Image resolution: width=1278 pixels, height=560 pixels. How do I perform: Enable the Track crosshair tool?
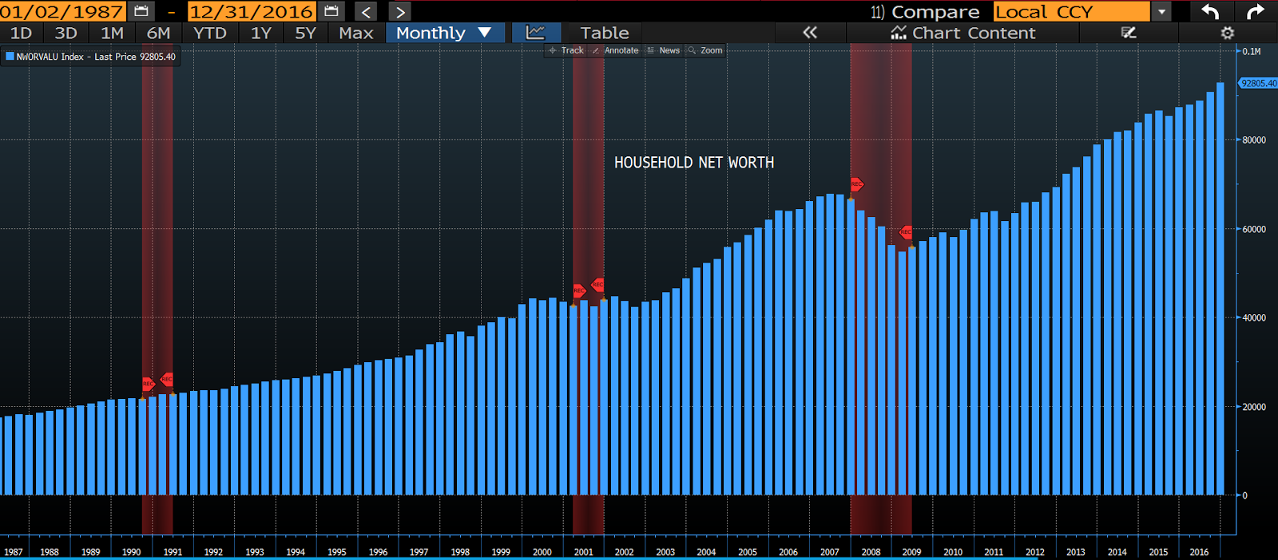[566, 50]
